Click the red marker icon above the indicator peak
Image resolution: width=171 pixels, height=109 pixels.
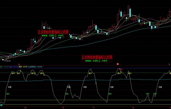118,64
